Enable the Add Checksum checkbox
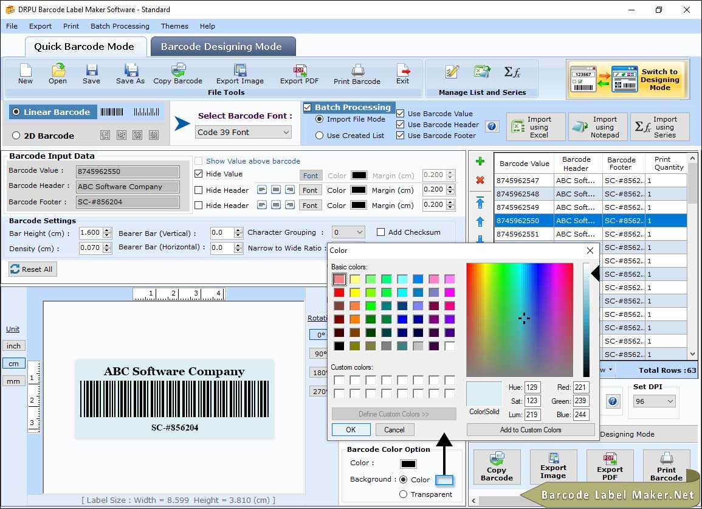 pos(380,232)
